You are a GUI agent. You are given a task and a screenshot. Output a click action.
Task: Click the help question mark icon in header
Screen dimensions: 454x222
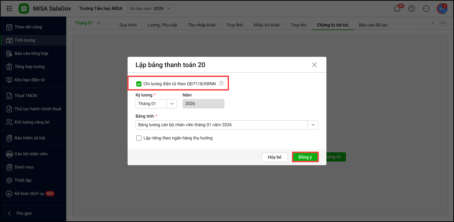click(x=412, y=9)
